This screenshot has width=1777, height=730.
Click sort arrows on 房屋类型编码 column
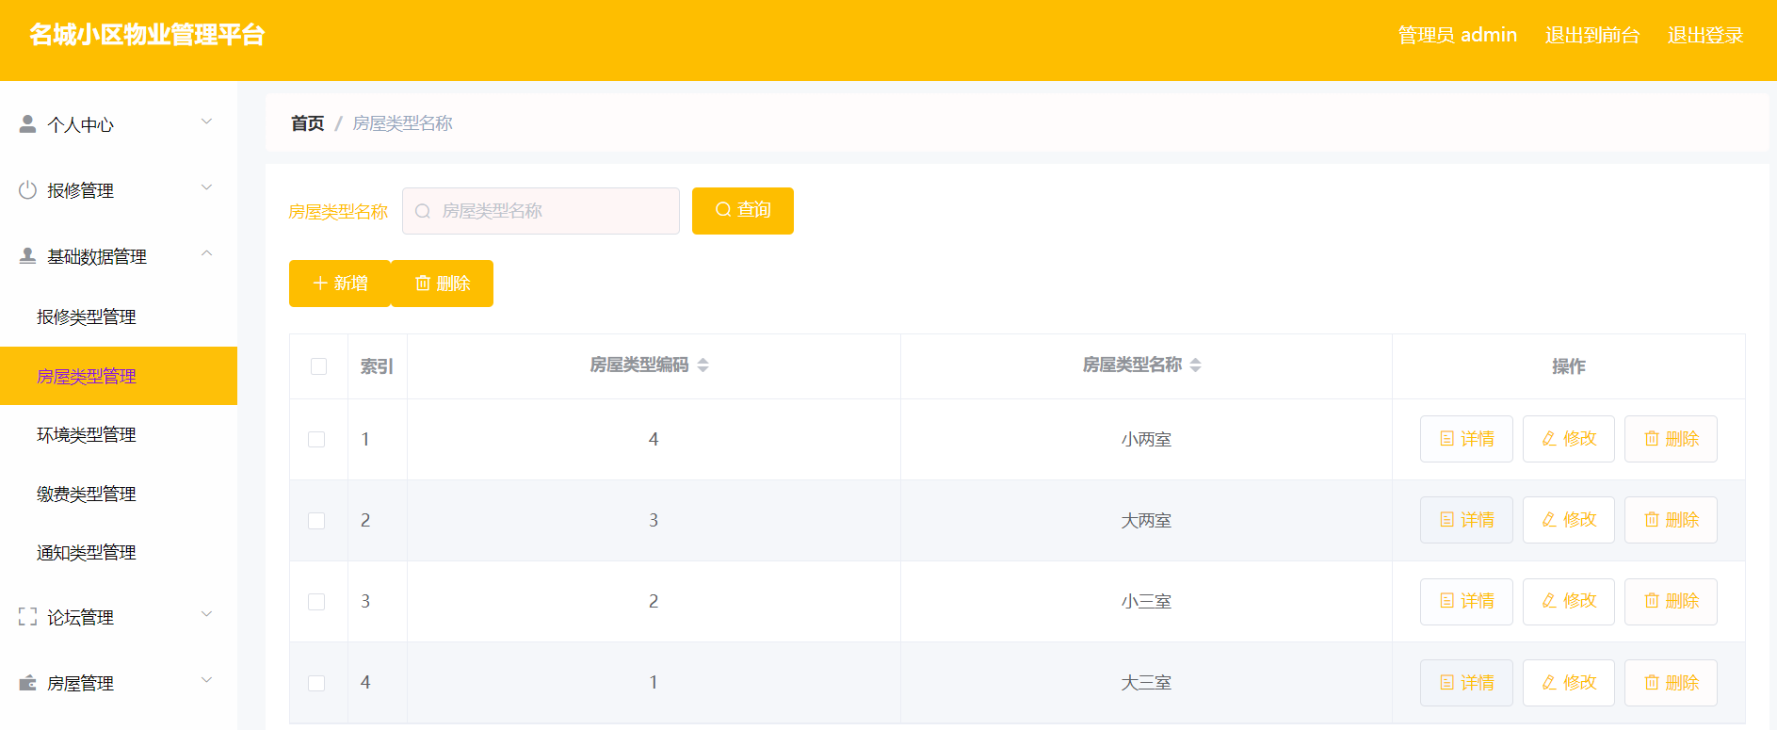point(703,365)
